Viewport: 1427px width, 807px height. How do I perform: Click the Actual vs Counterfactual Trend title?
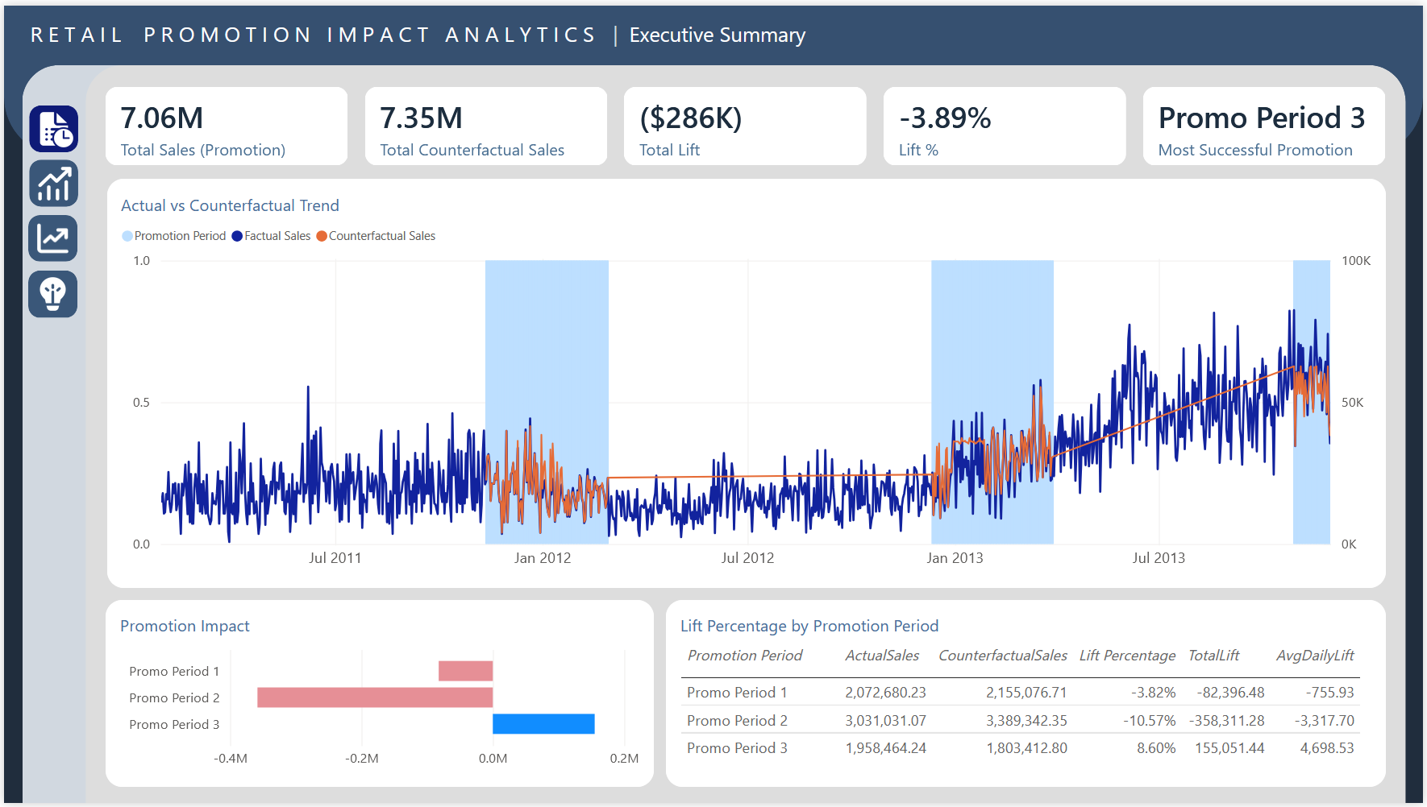point(230,205)
